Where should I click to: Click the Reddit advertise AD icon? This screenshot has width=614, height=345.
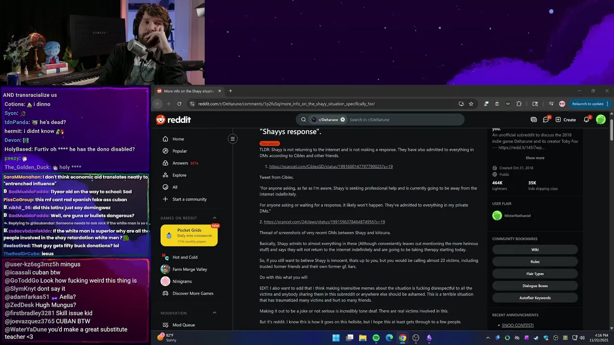point(533,120)
